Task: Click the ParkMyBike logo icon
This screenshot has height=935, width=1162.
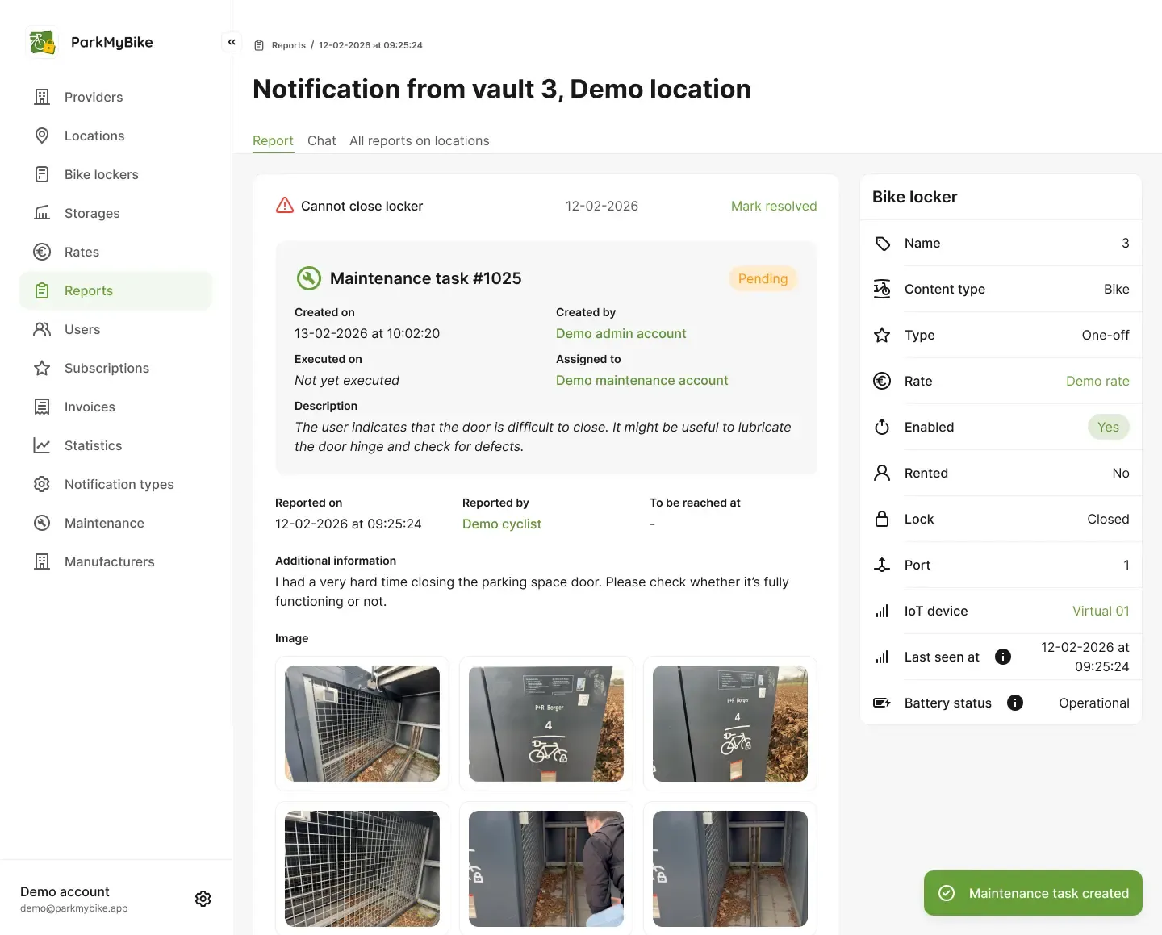Action: [x=42, y=42]
